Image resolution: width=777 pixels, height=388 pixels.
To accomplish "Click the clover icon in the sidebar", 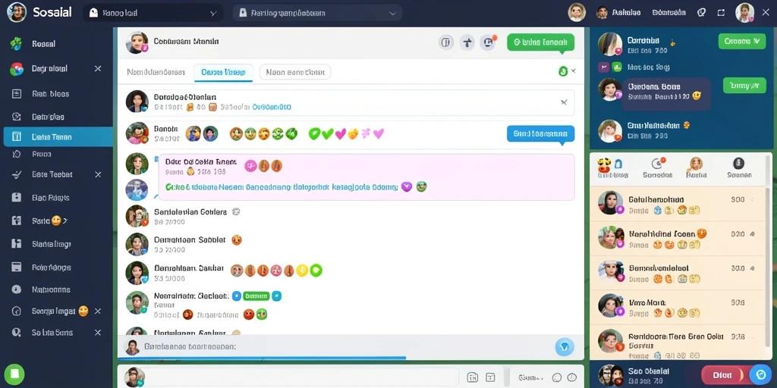I will (x=17, y=43).
